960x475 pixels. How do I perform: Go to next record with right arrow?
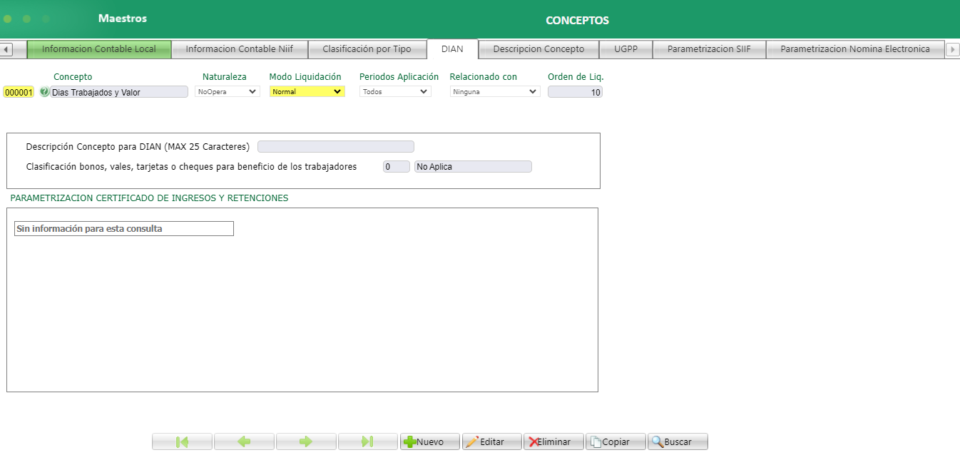point(306,441)
